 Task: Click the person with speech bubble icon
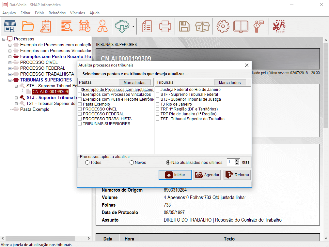pyautogui.click(x=258, y=26)
